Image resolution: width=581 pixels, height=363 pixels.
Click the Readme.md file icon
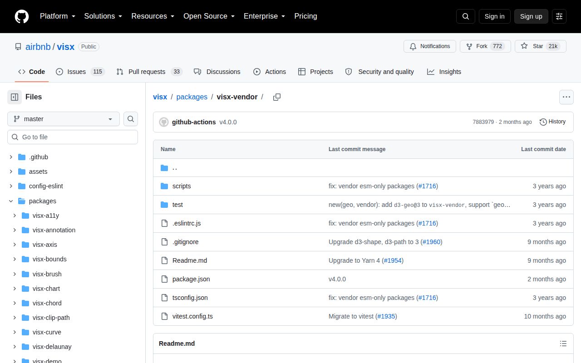[164, 260]
